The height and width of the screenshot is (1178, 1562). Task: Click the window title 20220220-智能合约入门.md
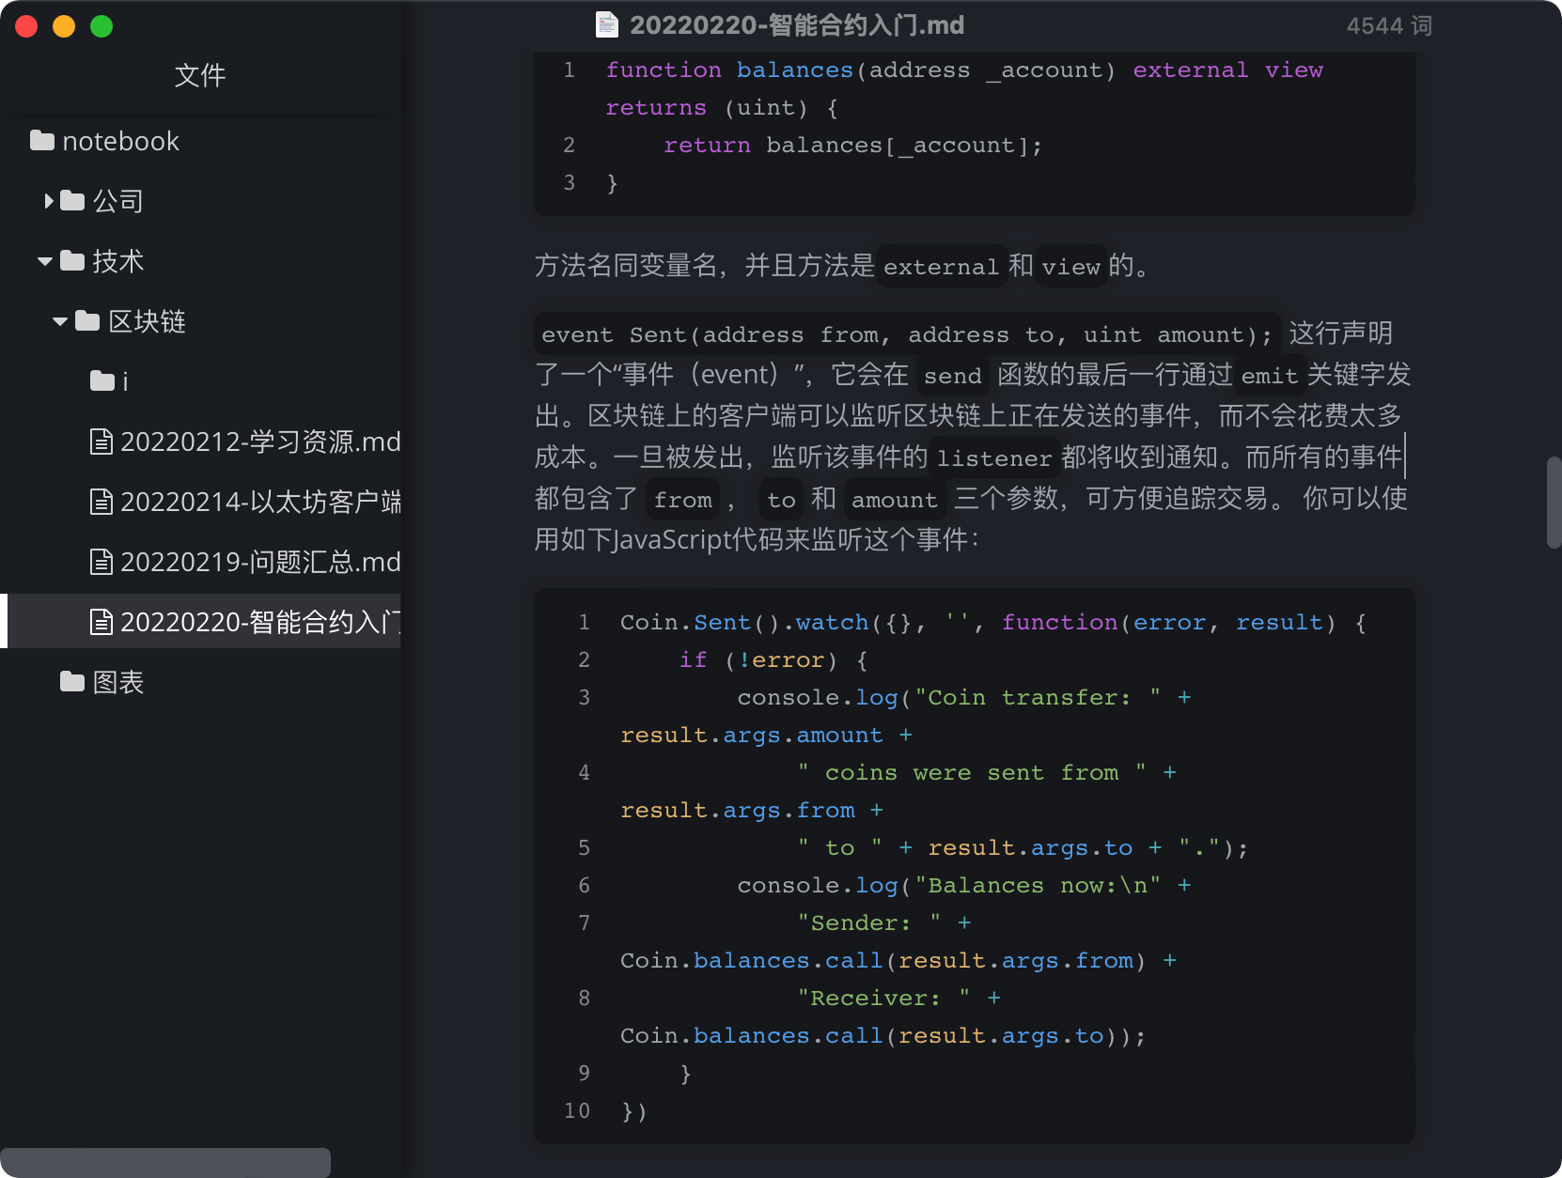(x=797, y=24)
